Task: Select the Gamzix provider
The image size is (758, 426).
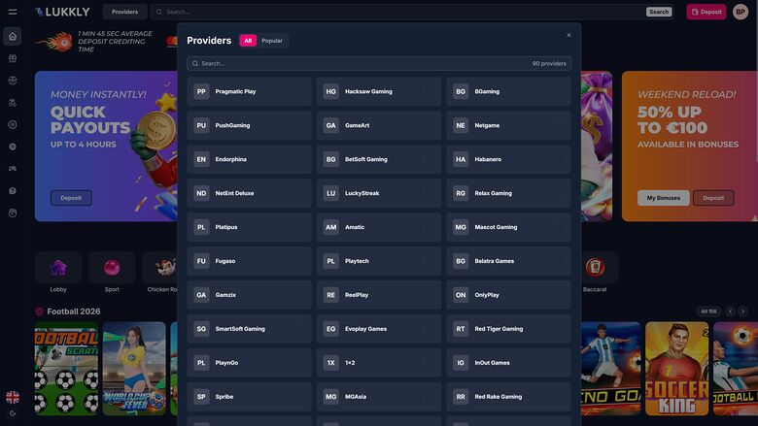Action: coord(250,295)
